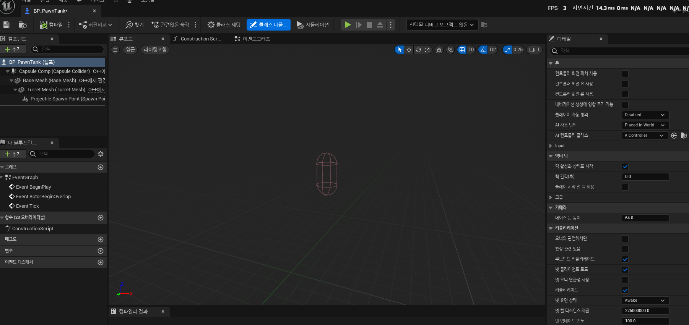Open the debug object selector dropdown
The width and height of the screenshot is (689, 325).
pos(442,25)
